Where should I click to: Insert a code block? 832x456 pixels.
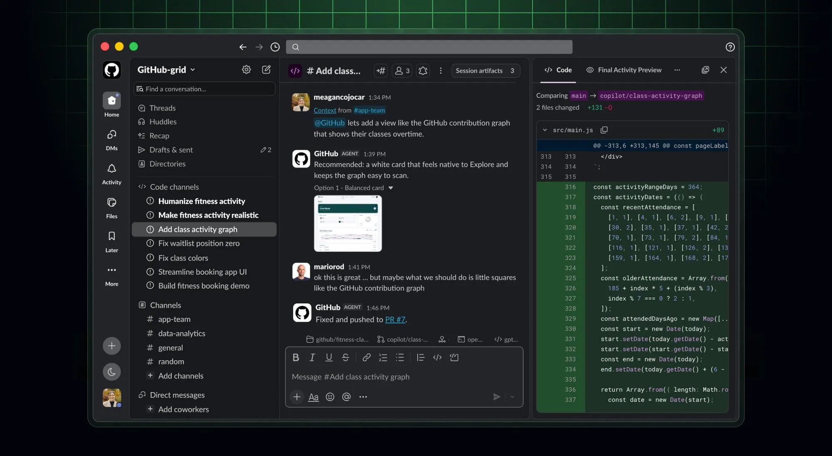[x=454, y=357]
